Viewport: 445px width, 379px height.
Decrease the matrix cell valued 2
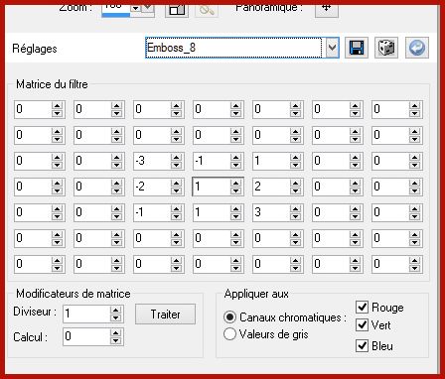(295, 190)
